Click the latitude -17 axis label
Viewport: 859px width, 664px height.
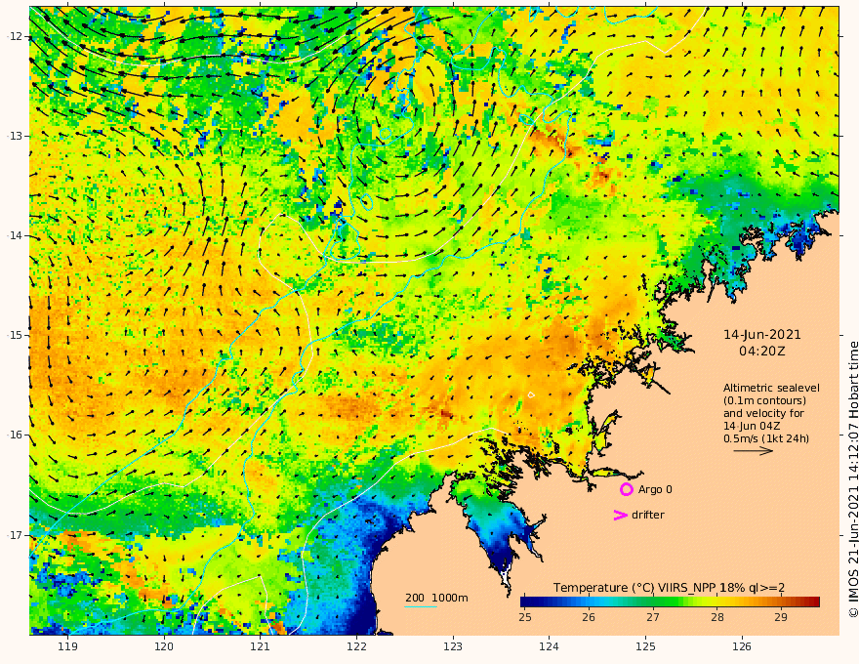coord(15,535)
